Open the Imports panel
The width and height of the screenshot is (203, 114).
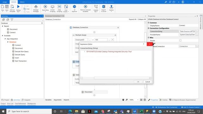coord(66,100)
